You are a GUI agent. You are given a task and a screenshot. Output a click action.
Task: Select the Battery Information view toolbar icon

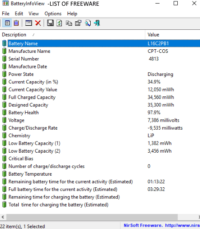(7, 23)
